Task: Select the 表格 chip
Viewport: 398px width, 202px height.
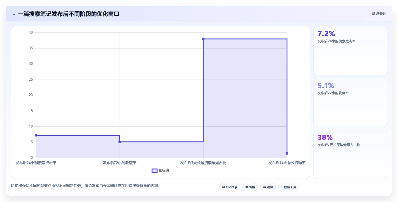Action: pyautogui.click(x=250, y=187)
